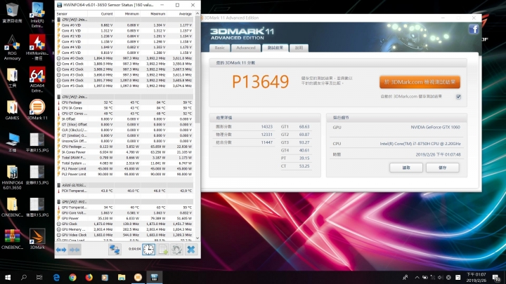Click the 儲存 button in 3DMark 11
This screenshot has width=506, height=284.
pyautogui.click(x=443, y=168)
